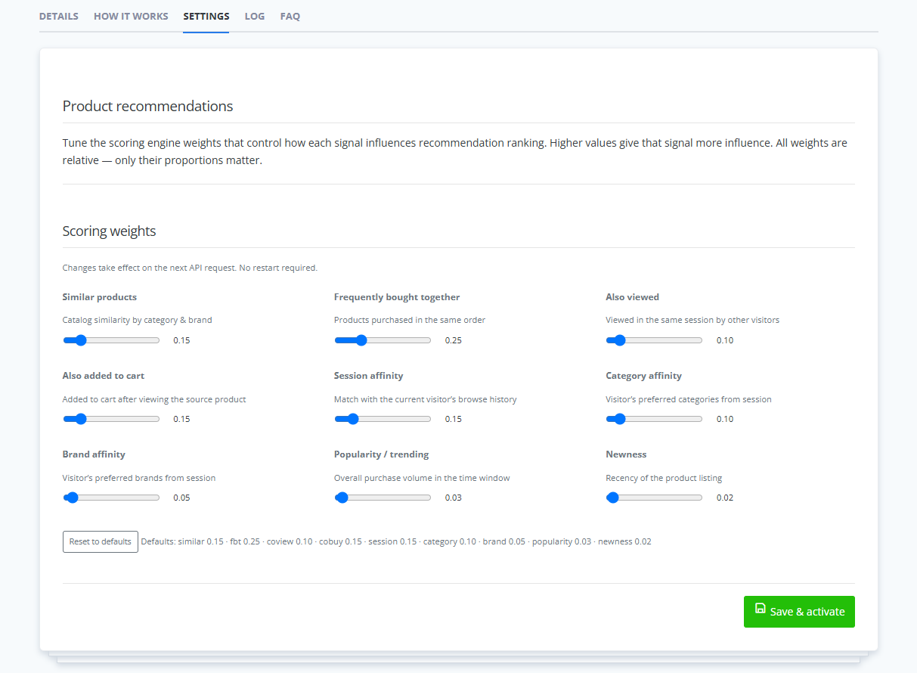Click 'Match with the current visitor's browse history' text

[x=426, y=399]
